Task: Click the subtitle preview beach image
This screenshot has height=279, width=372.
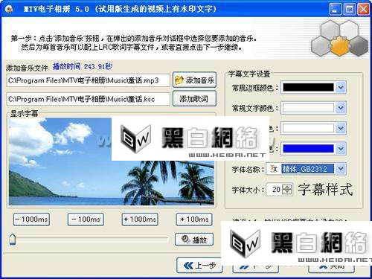Action: click(112, 161)
